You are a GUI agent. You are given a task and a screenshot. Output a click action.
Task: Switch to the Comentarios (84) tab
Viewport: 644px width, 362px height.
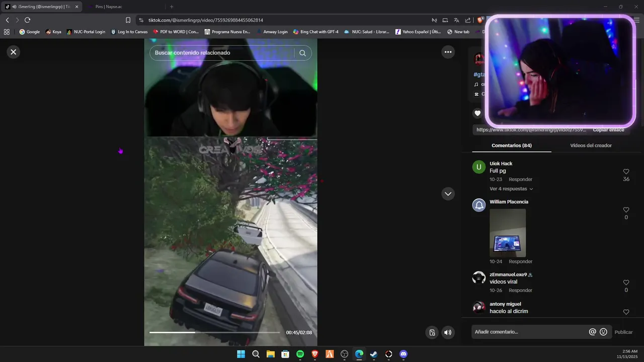[512, 145]
